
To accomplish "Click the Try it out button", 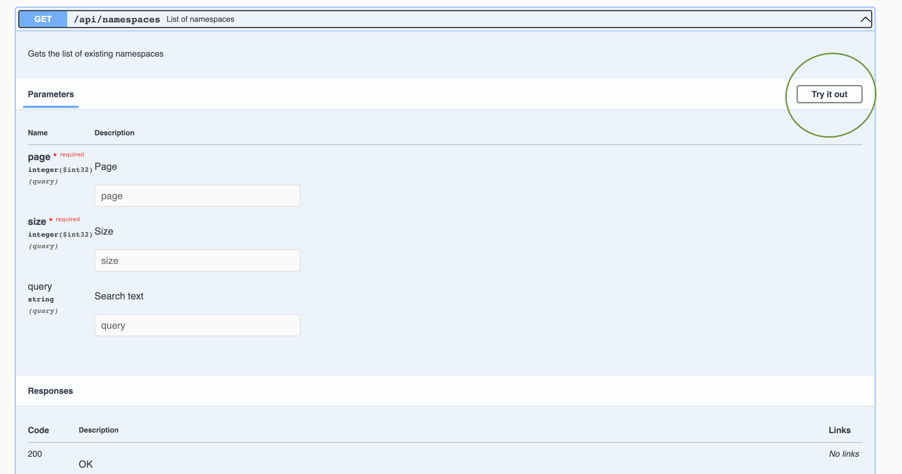I will point(829,94).
